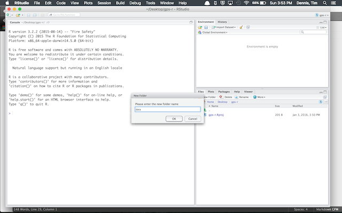Viewport: 342px width, 213px height.
Task: Switch to the Plots tab
Action: pyautogui.click(x=211, y=92)
